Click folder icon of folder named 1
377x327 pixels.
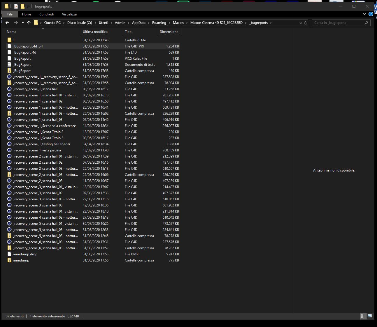coord(9,40)
